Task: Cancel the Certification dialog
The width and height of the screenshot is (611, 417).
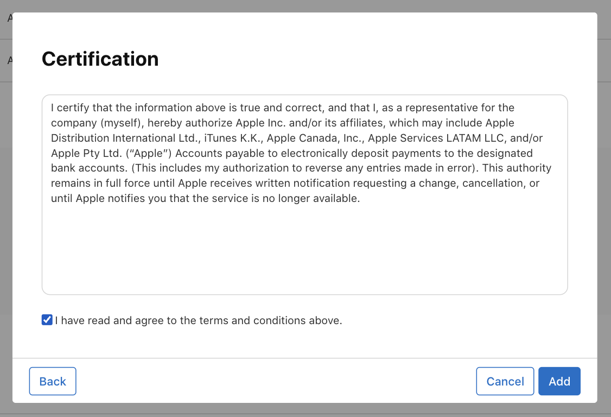Action: point(505,381)
